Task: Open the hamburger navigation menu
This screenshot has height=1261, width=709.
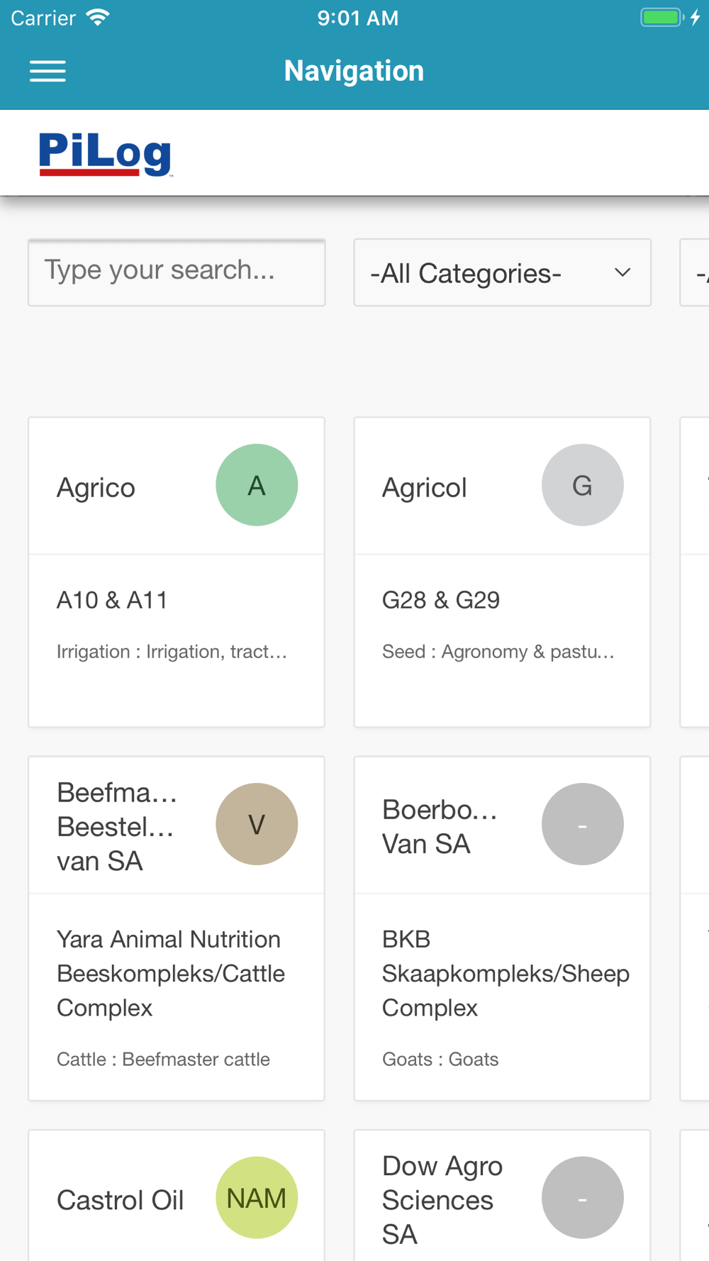Action: [x=48, y=71]
